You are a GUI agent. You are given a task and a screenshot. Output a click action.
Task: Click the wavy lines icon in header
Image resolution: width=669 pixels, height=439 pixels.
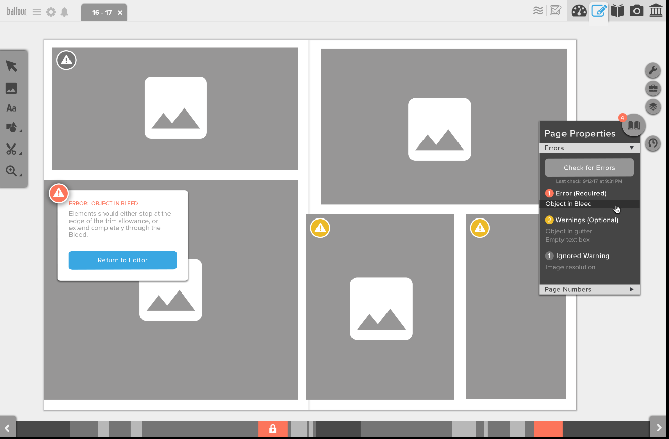point(538,10)
